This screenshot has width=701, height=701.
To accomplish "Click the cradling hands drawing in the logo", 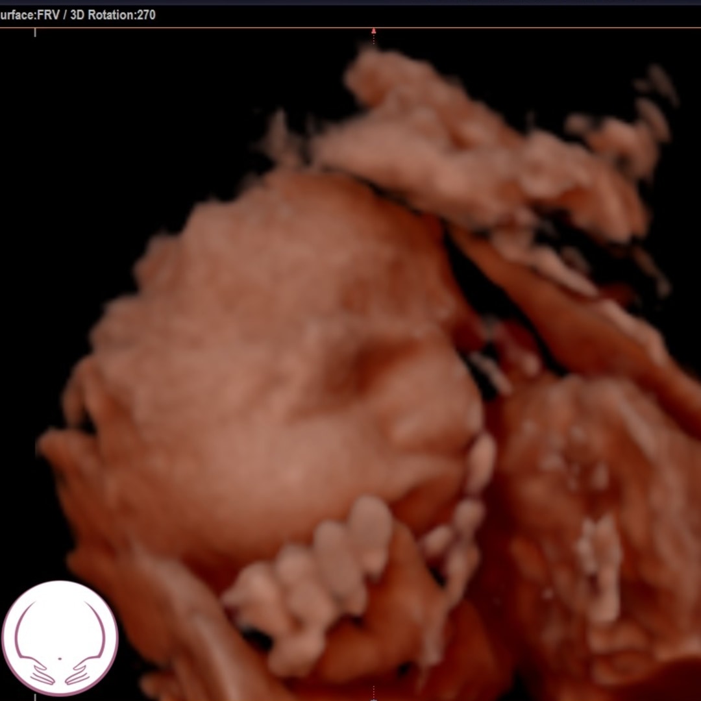I will [x=60, y=675].
